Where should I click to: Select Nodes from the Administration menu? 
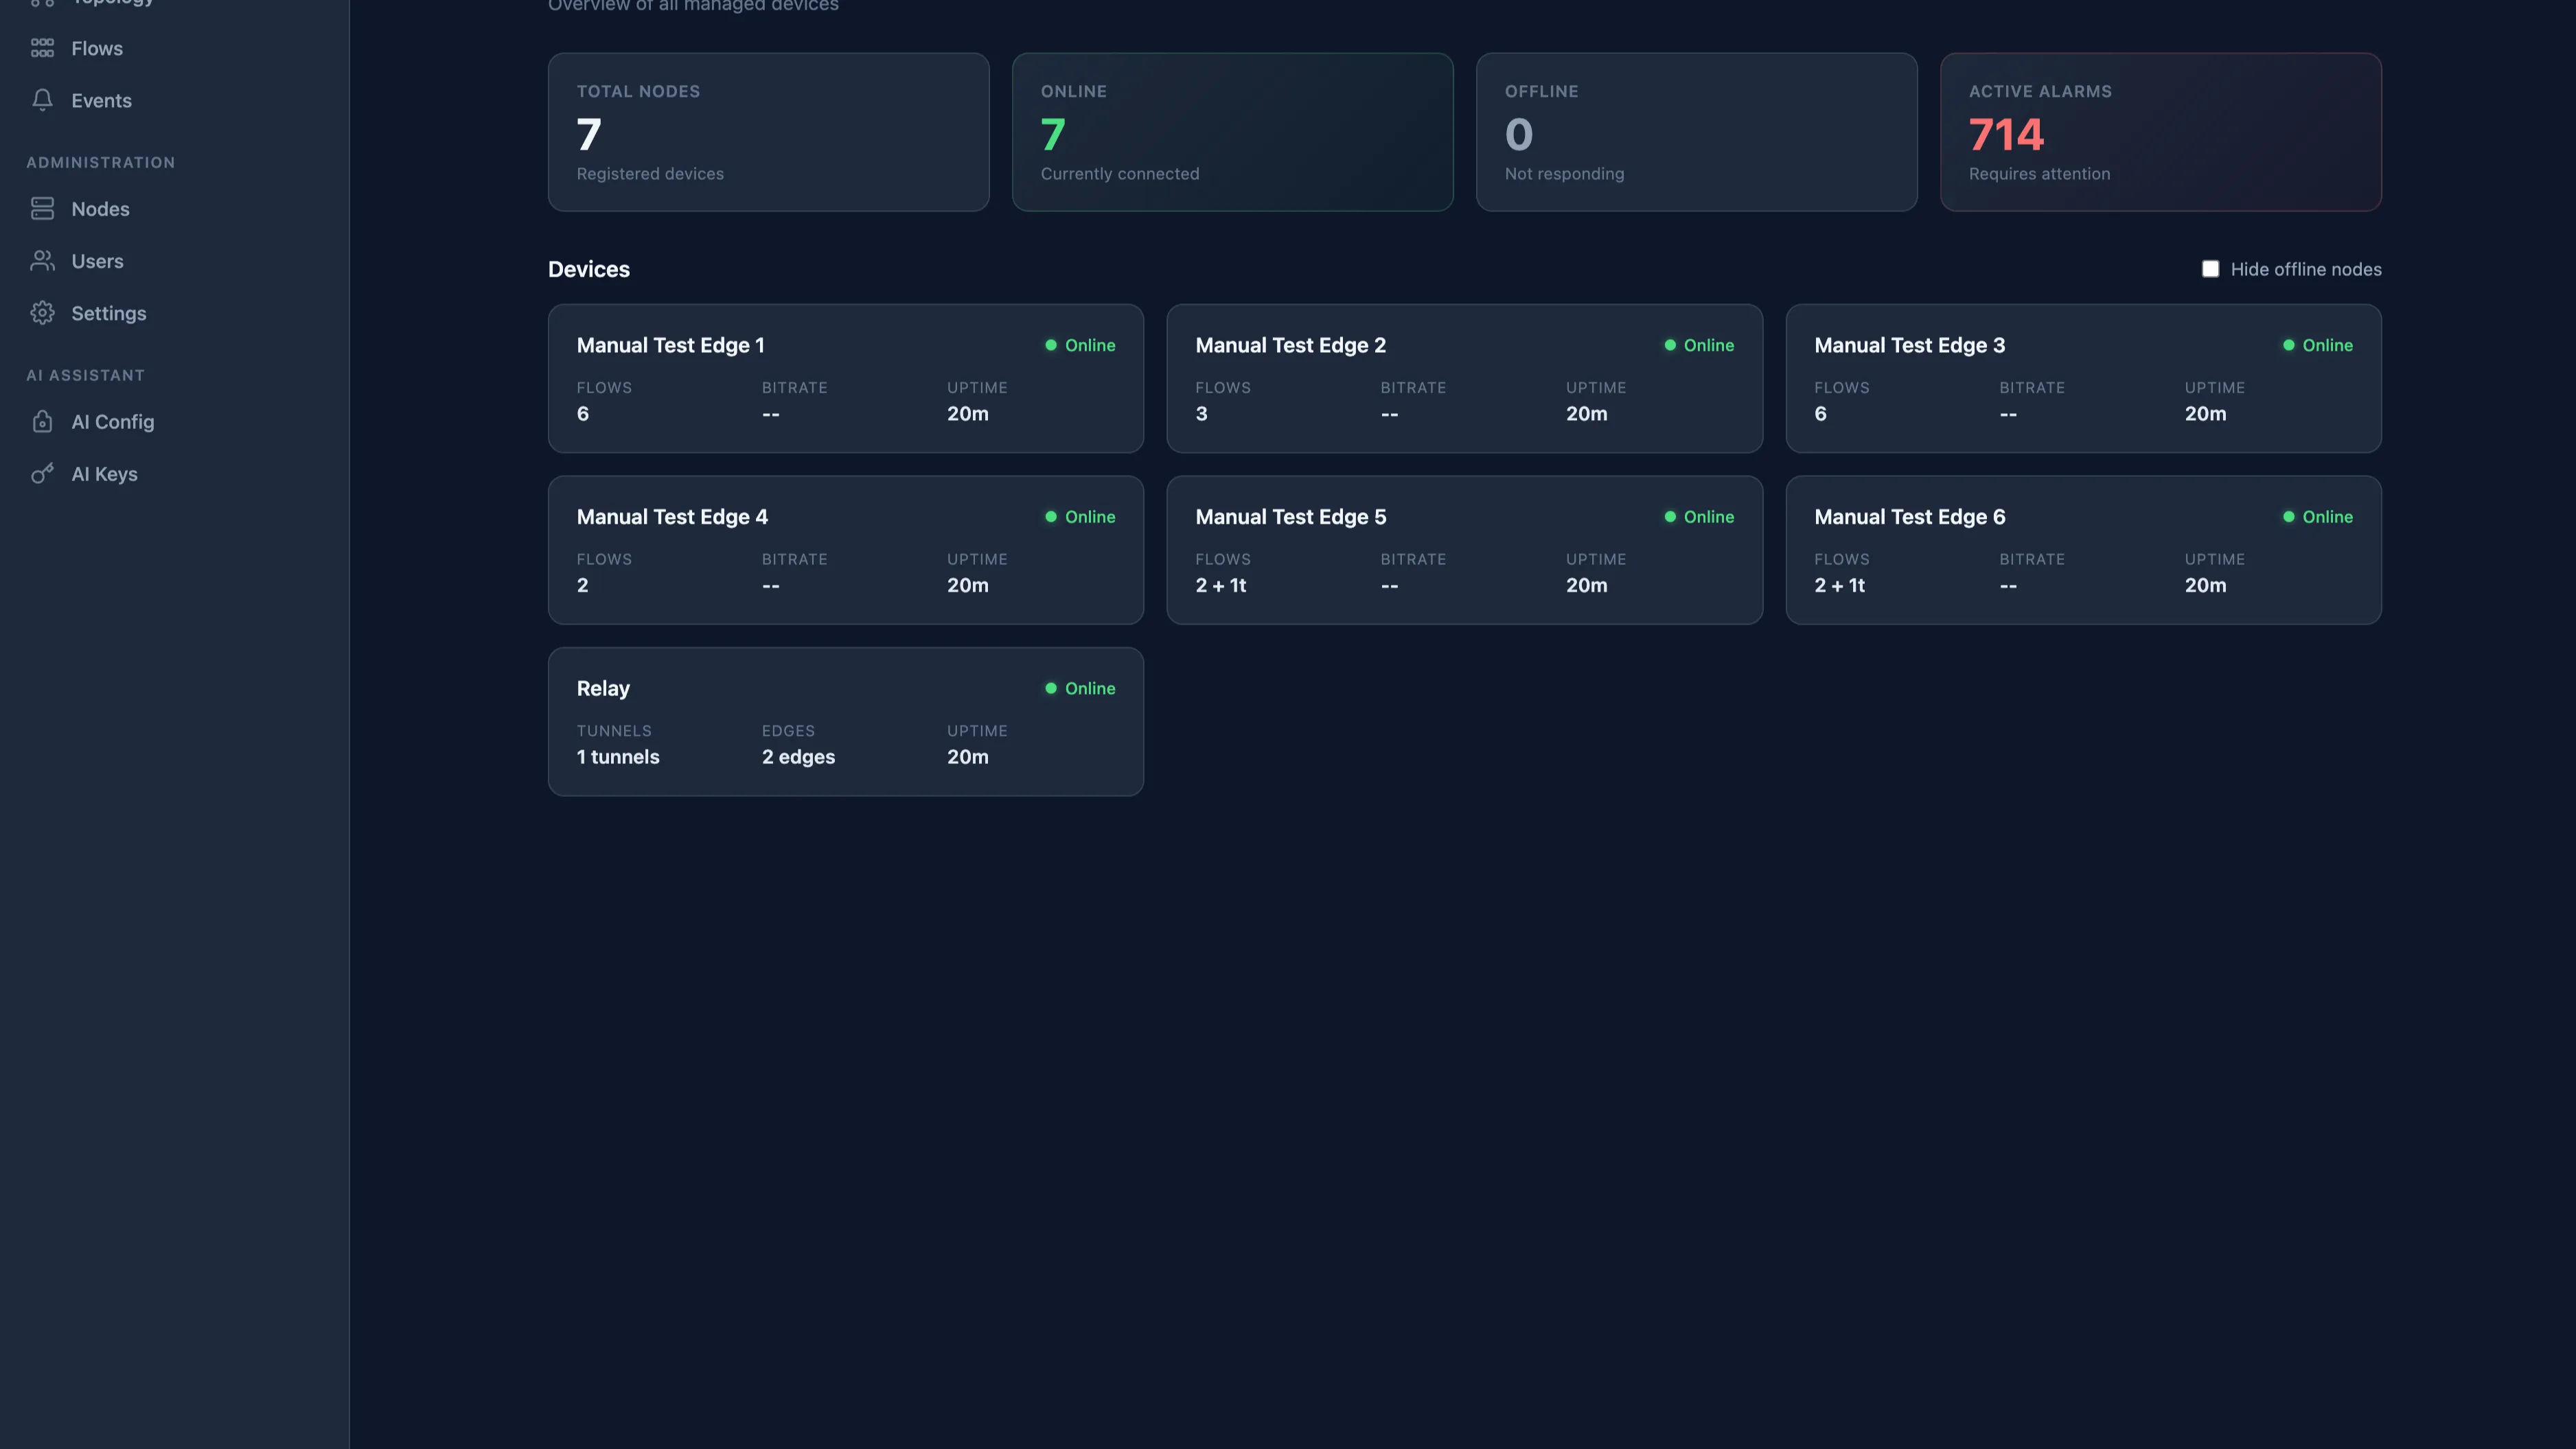[x=100, y=209]
